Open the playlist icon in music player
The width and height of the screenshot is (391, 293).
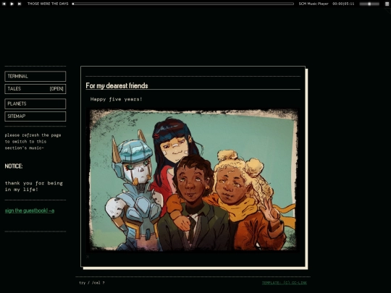[387, 4]
